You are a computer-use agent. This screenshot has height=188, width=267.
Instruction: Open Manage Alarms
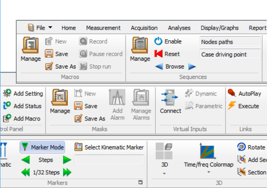141,105
